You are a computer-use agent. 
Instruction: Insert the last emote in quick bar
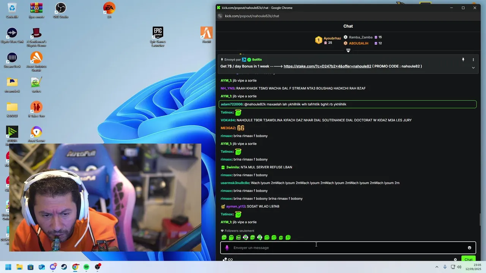click(288, 237)
